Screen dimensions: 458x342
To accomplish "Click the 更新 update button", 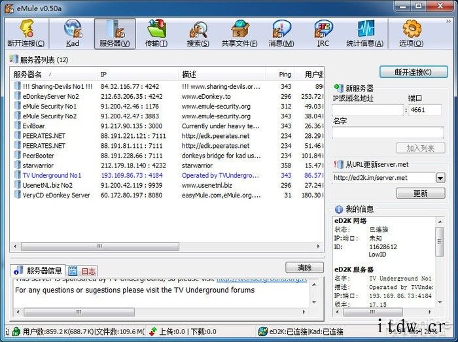I will tap(421, 193).
